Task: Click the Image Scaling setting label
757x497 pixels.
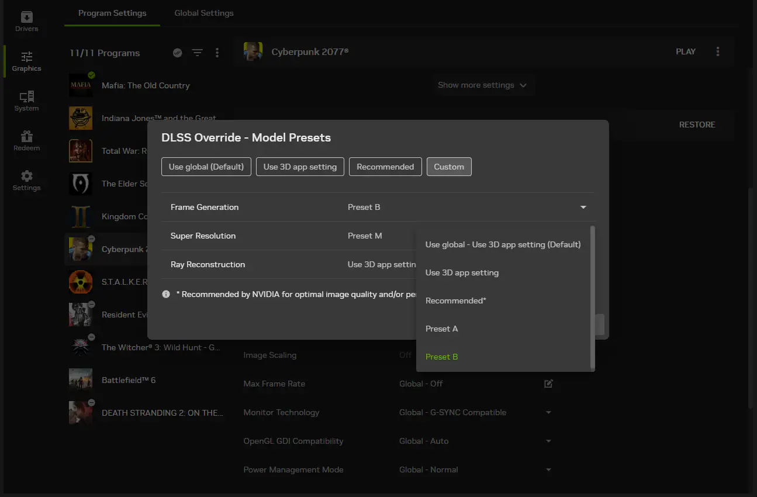Action: click(270, 355)
